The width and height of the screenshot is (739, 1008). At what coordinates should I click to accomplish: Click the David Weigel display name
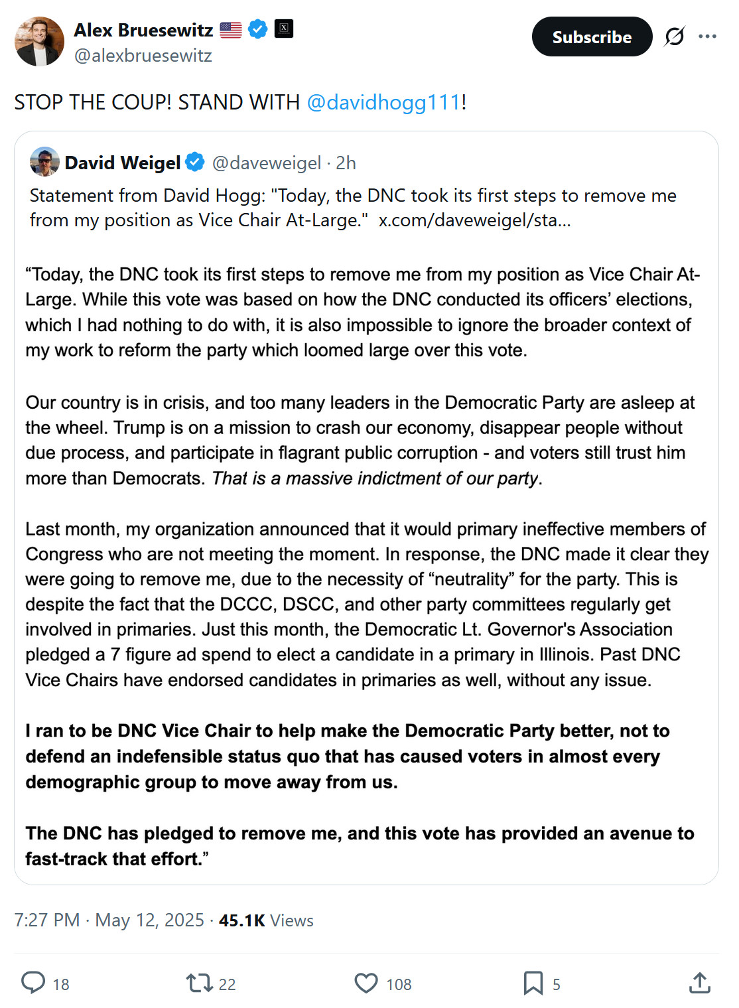(x=123, y=163)
